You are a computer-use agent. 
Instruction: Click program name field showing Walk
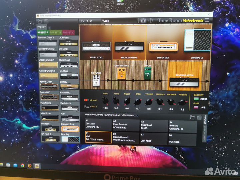point(119,21)
